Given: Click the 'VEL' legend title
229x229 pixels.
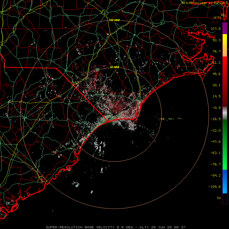Looking at the screenshot, I should 223,15.
